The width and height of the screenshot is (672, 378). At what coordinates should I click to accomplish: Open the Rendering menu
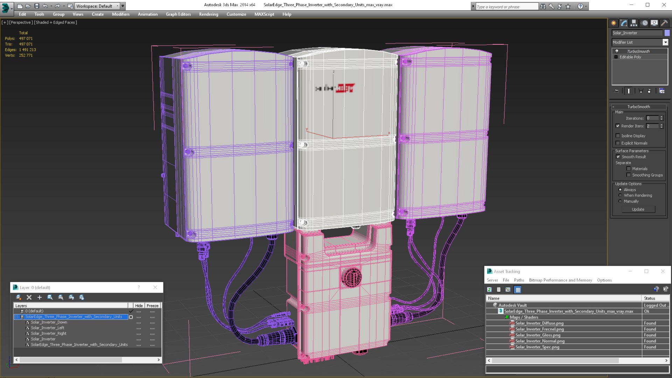208,14
